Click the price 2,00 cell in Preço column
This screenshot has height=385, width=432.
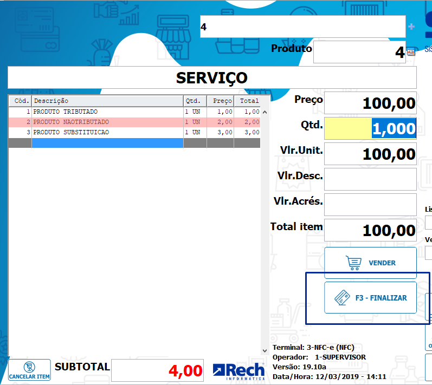(x=221, y=122)
